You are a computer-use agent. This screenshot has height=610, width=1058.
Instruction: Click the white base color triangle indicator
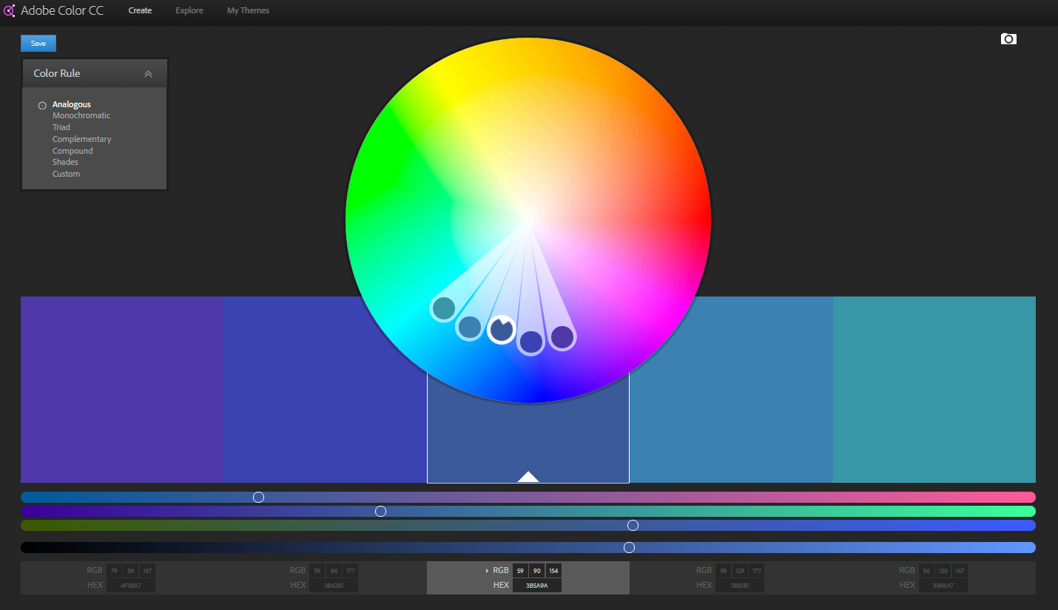click(528, 477)
